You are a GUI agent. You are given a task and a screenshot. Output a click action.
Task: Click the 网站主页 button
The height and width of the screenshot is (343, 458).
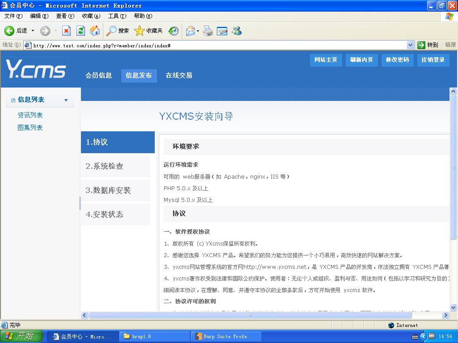click(x=326, y=60)
